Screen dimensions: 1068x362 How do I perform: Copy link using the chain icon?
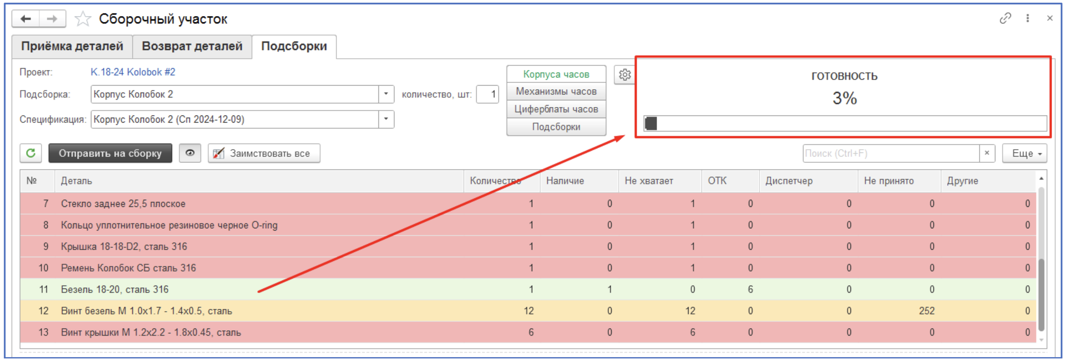pyautogui.click(x=1005, y=18)
